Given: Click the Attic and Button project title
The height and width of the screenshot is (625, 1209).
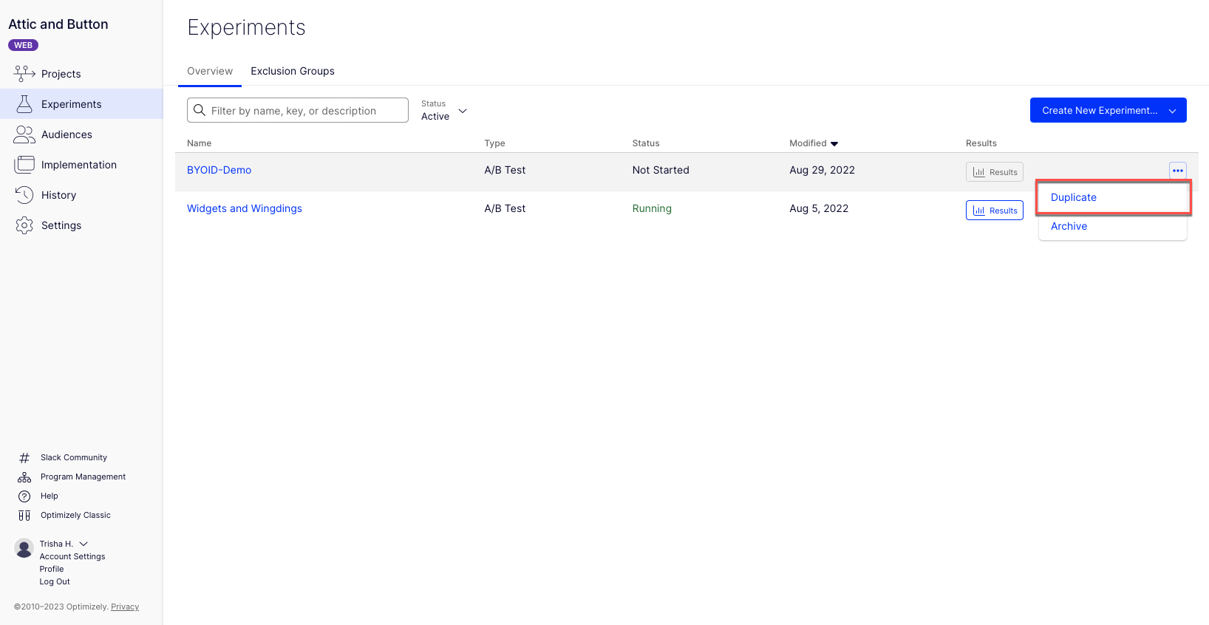Looking at the screenshot, I should [x=58, y=24].
